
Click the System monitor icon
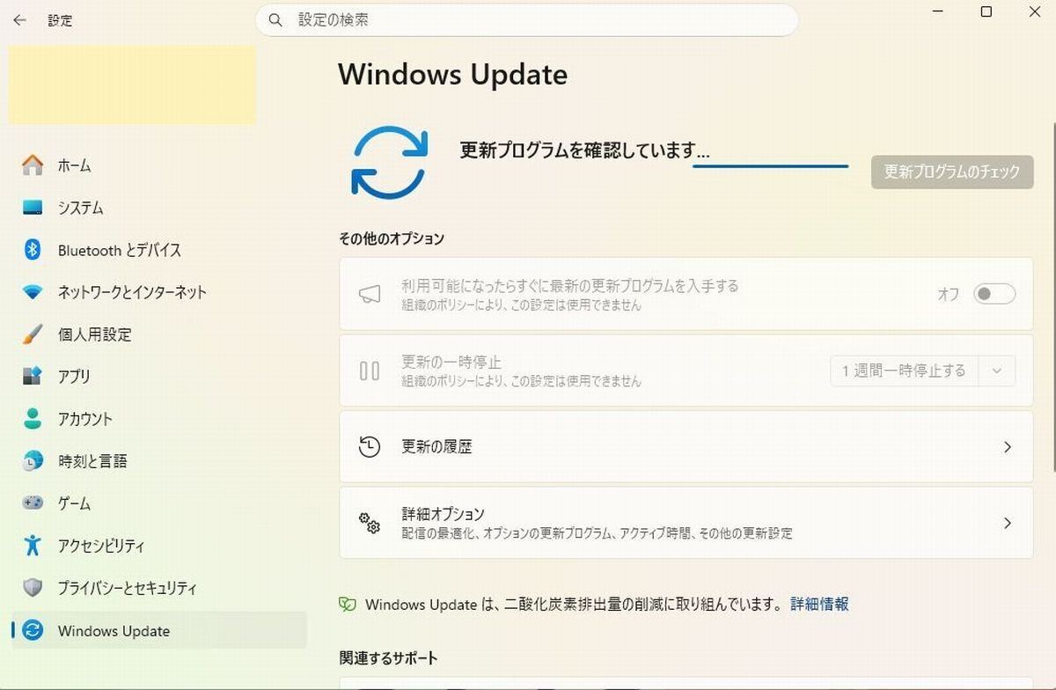pyautogui.click(x=33, y=208)
